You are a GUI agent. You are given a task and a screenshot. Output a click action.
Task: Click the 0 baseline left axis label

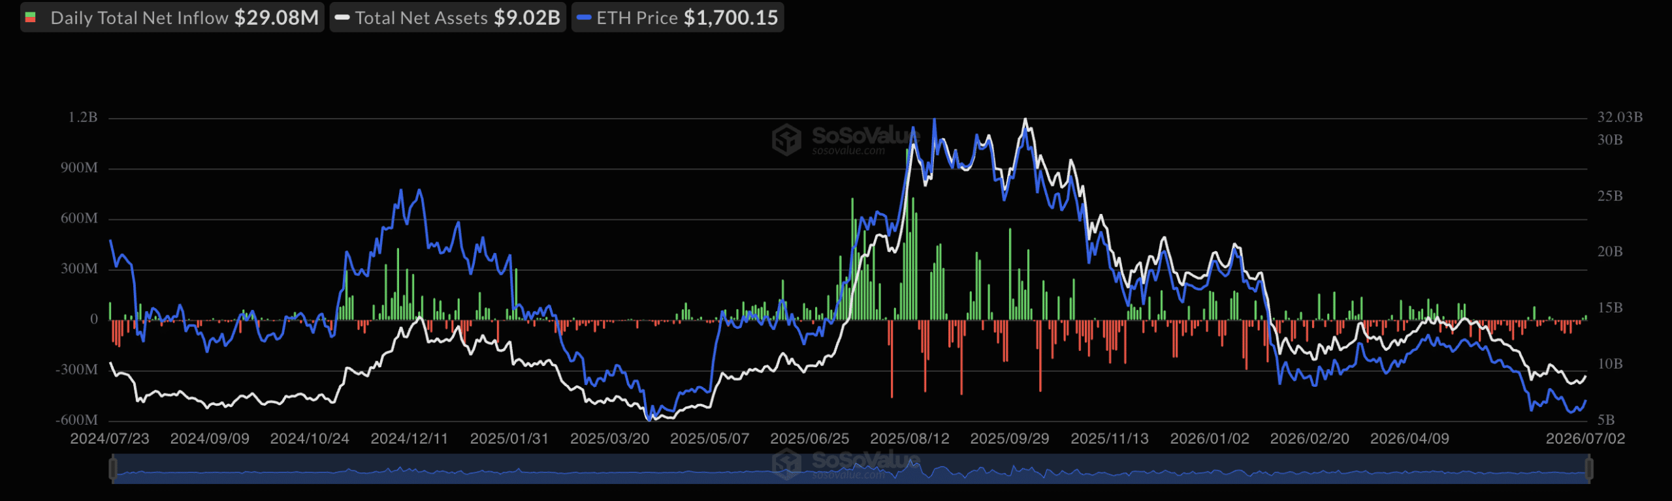pos(94,319)
